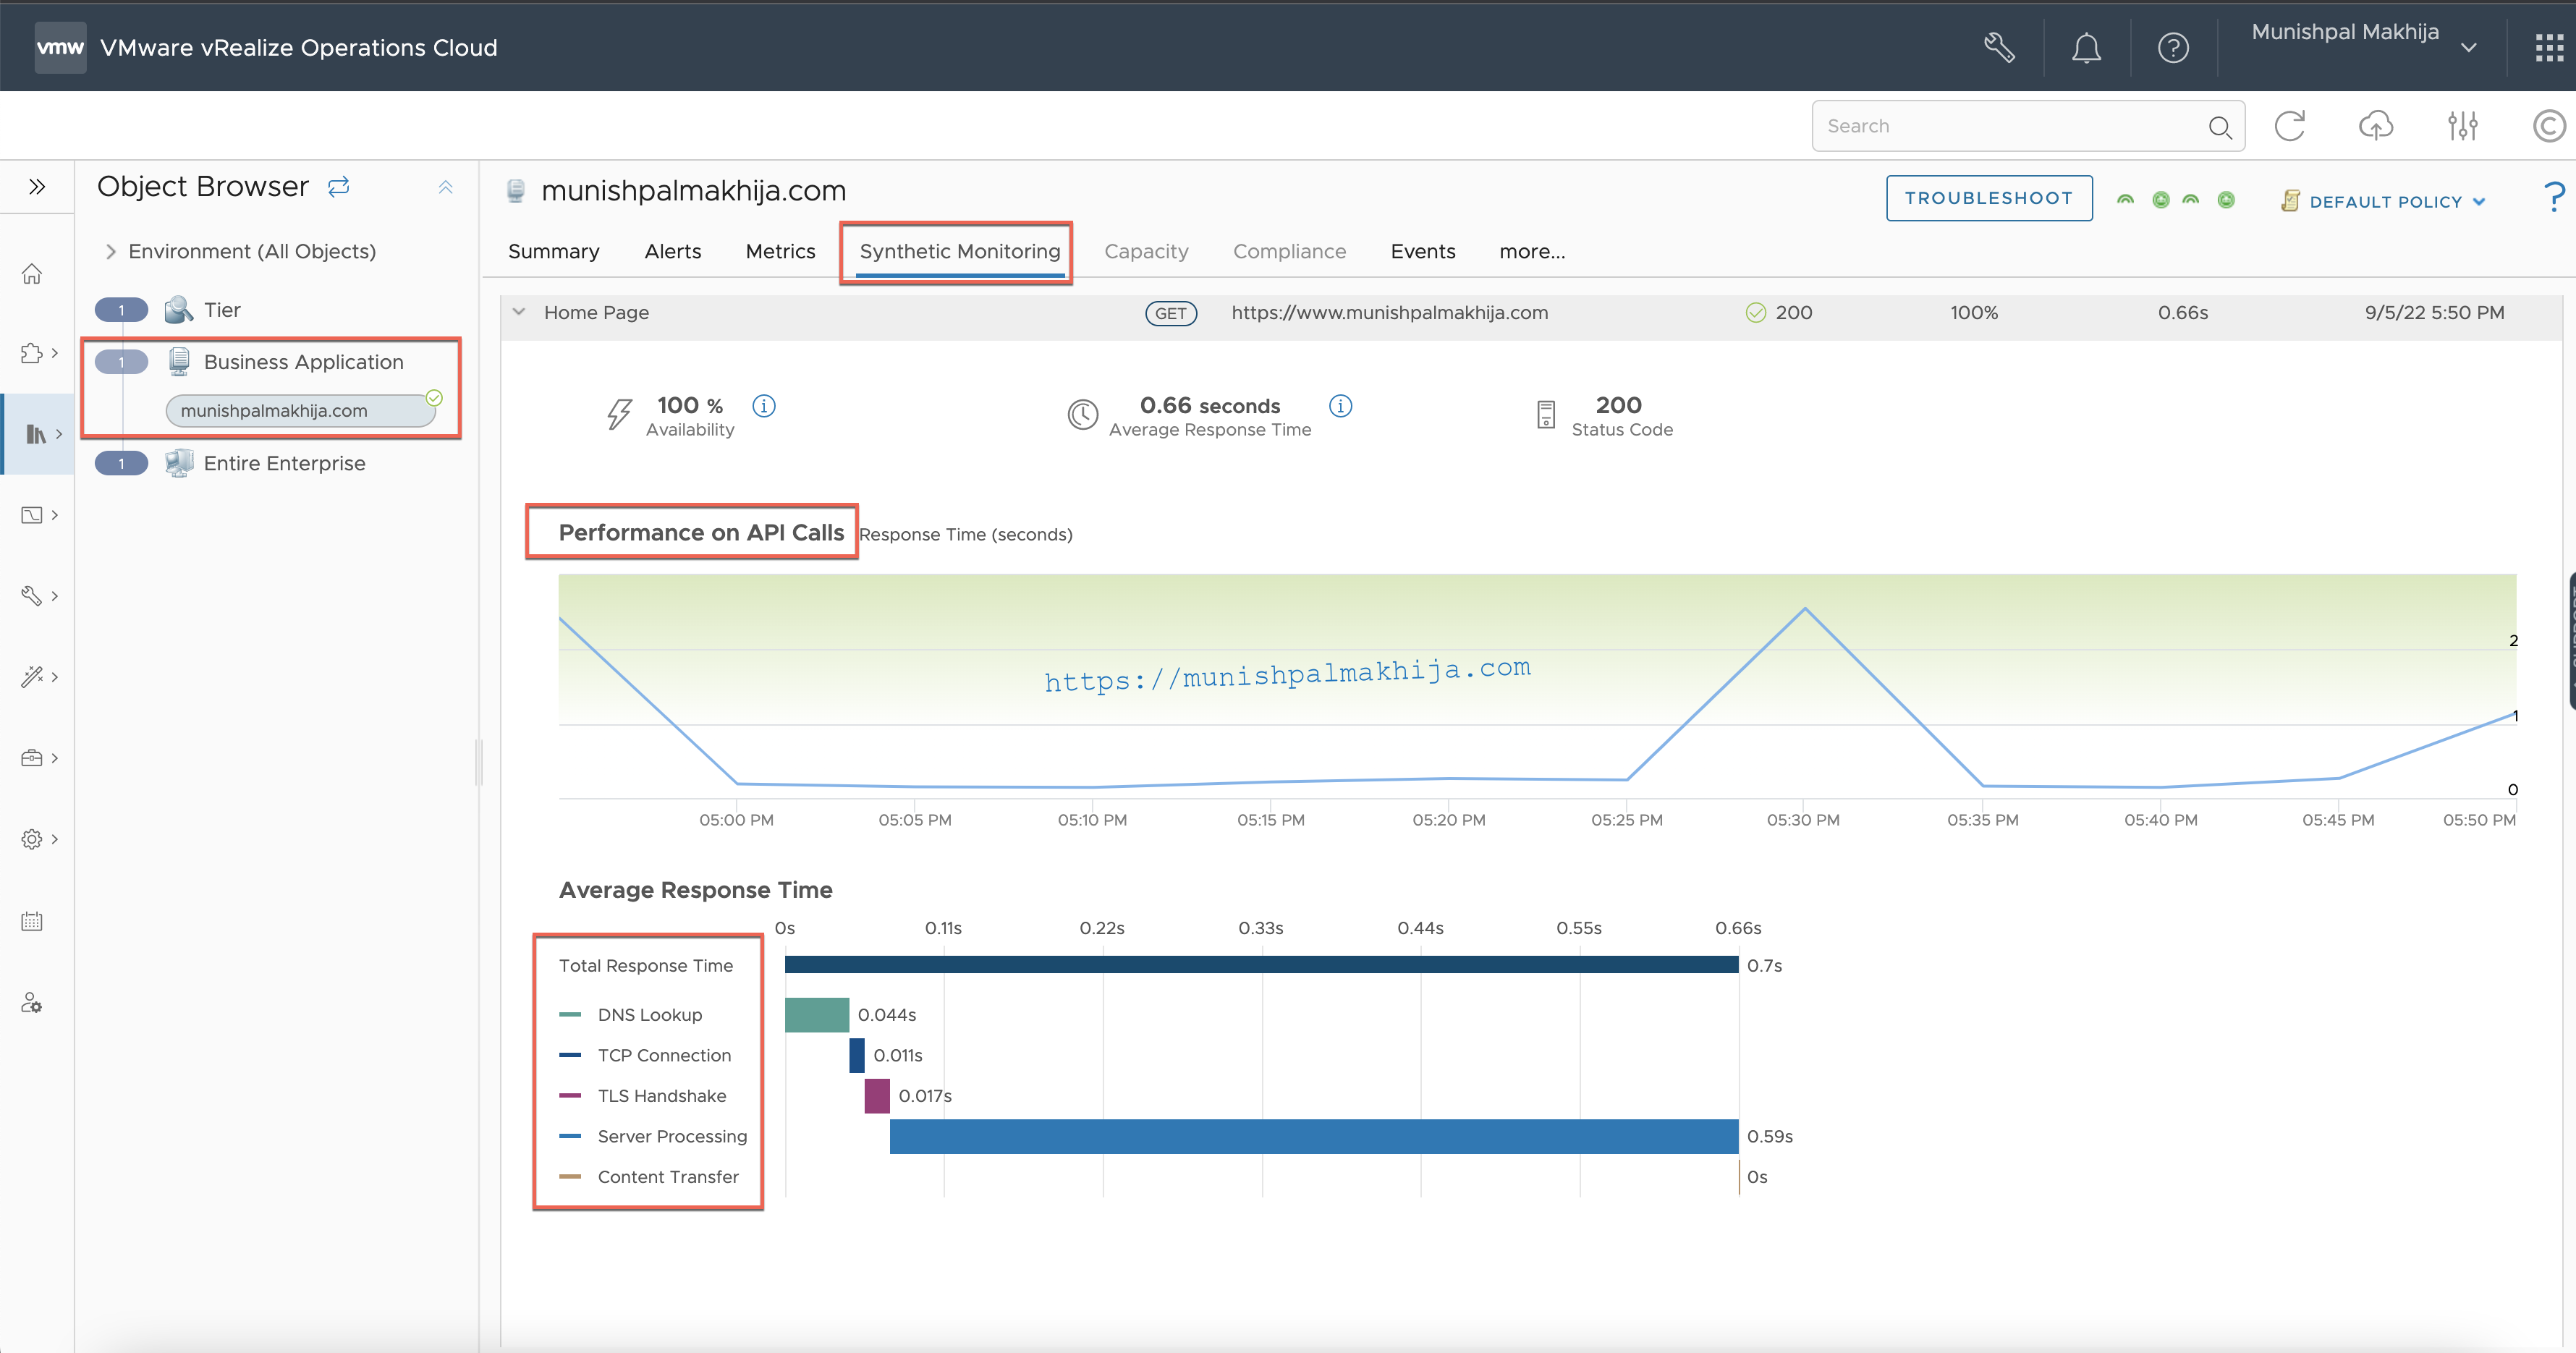Expand Environment (All Objects) tree
Viewport: 2576px width, 1353px height.
pyautogui.click(x=111, y=251)
